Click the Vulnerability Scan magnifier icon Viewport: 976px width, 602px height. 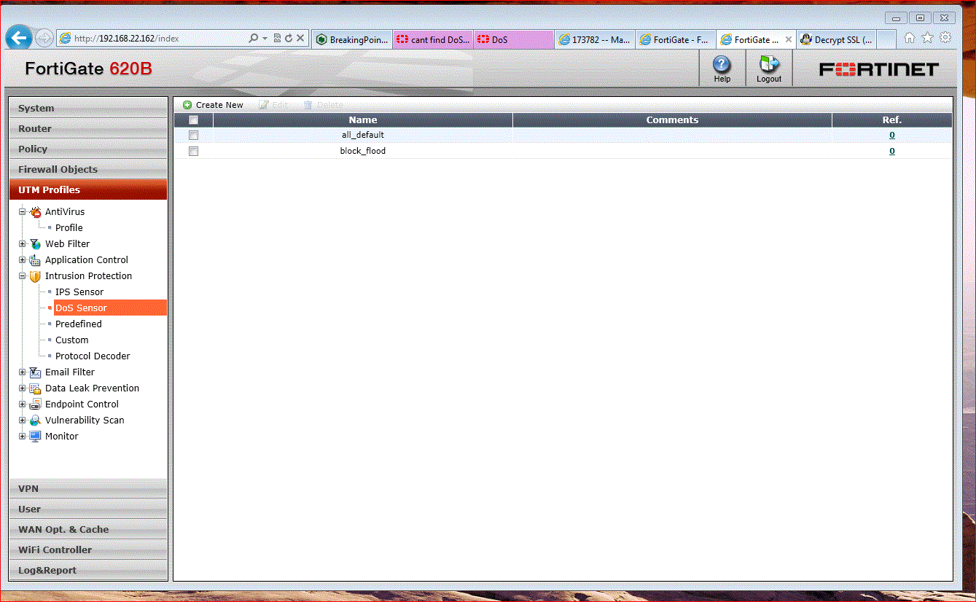coord(35,421)
